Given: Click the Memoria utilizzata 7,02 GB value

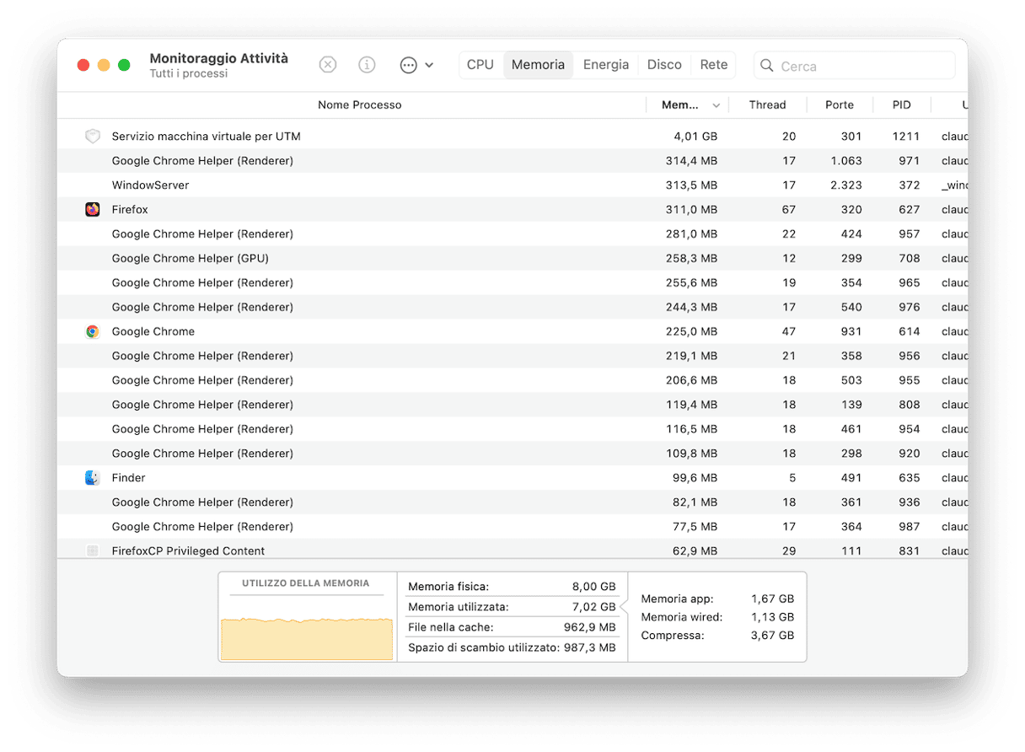Looking at the screenshot, I should point(593,607).
